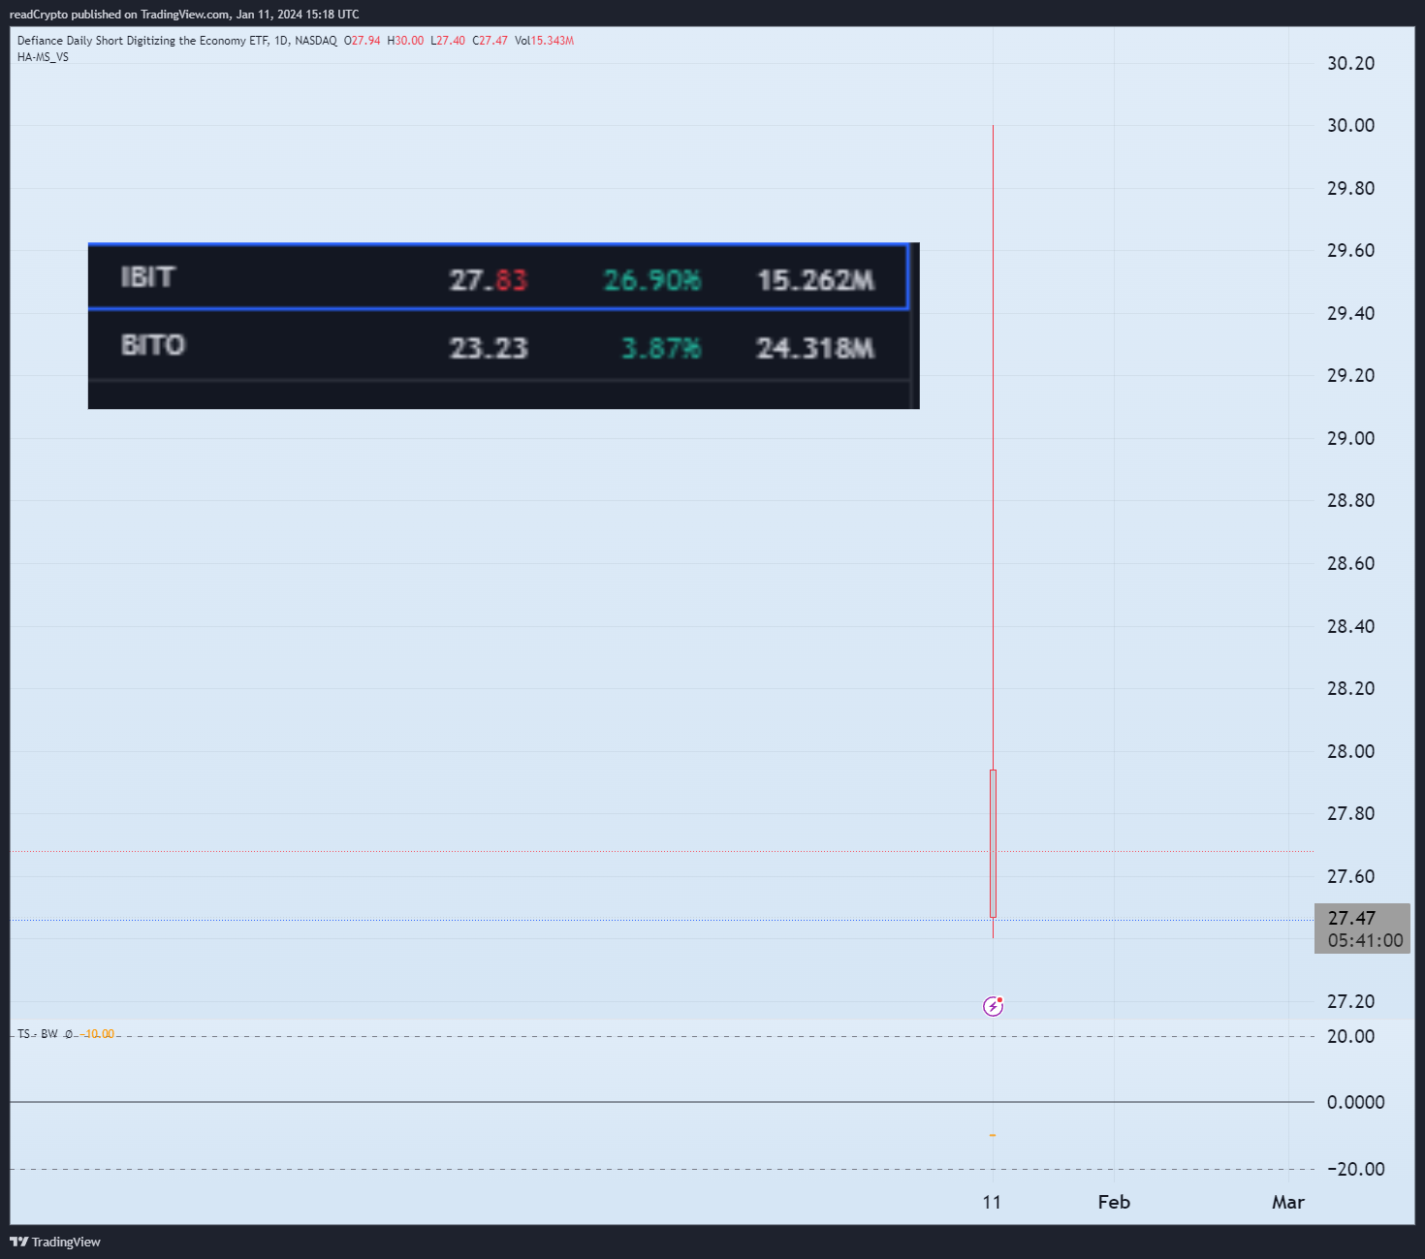The width and height of the screenshot is (1425, 1259).
Task: Click the readCrypto published caption
Action: [184, 15]
